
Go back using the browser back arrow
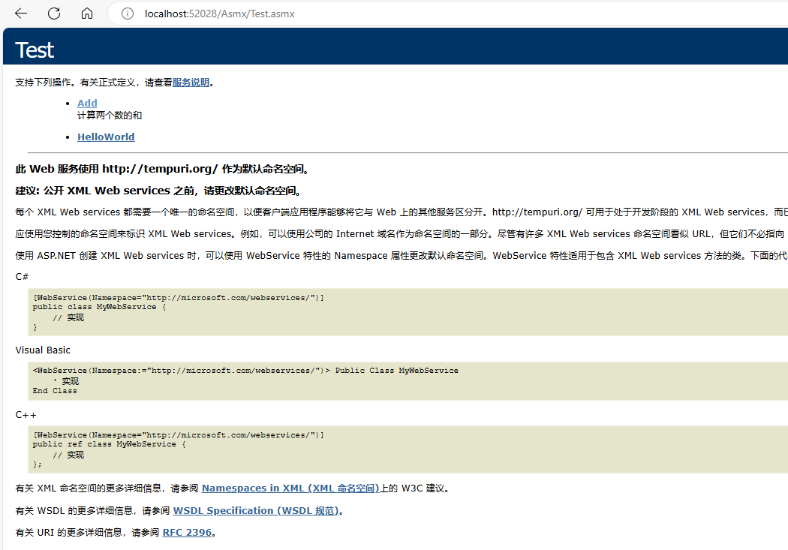coord(21,14)
